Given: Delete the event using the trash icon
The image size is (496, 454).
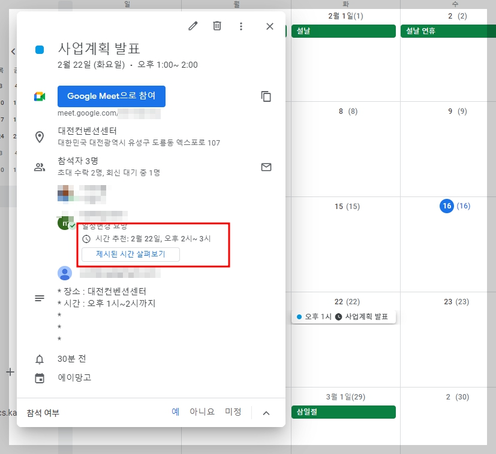Looking at the screenshot, I should [217, 26].
